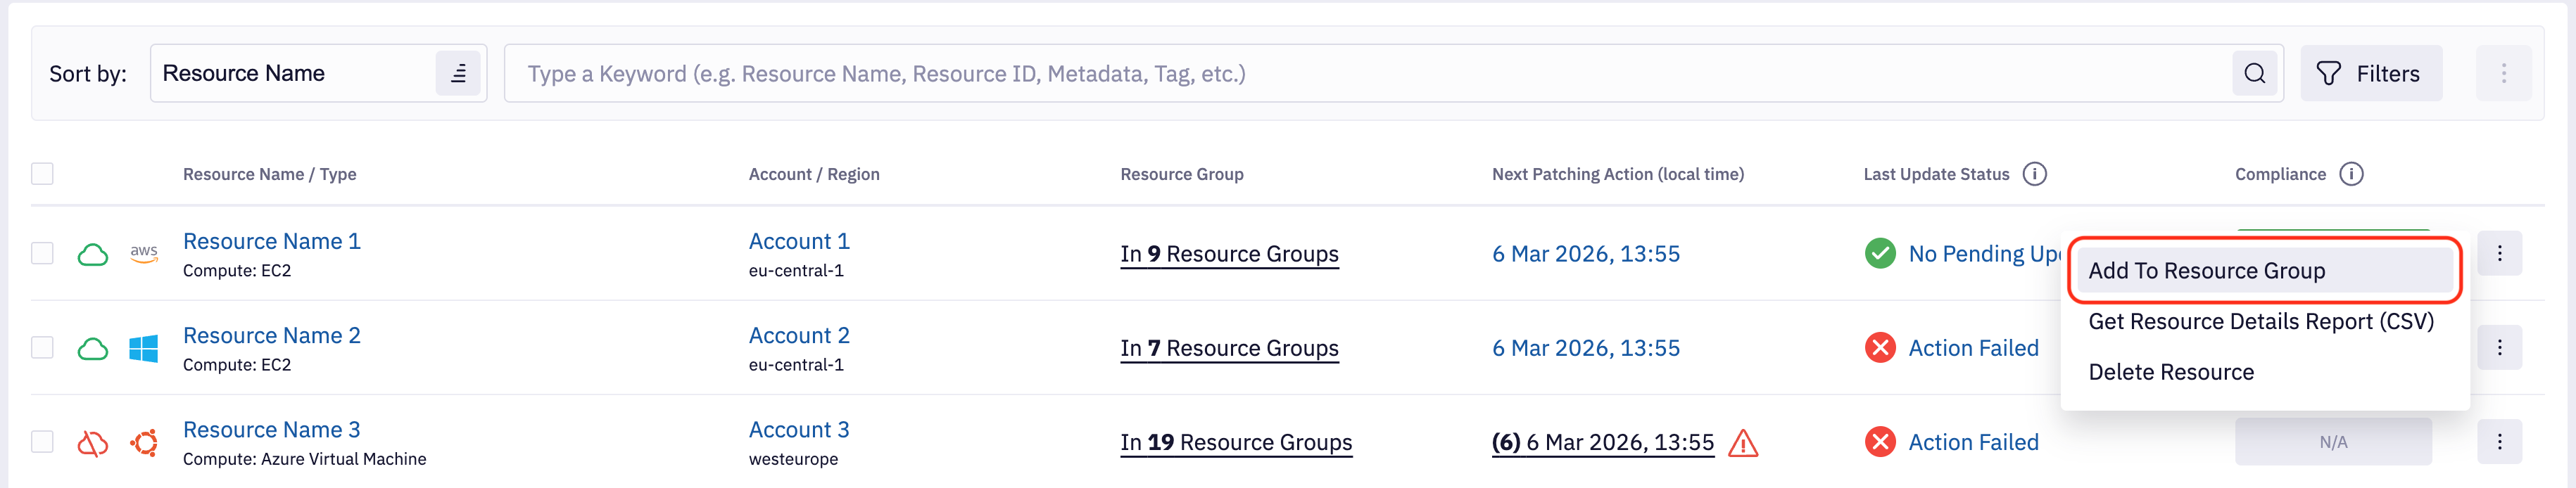Click the N/A compliance bar for Resource 3
Screen dimensions: 2576x488
2332,442
